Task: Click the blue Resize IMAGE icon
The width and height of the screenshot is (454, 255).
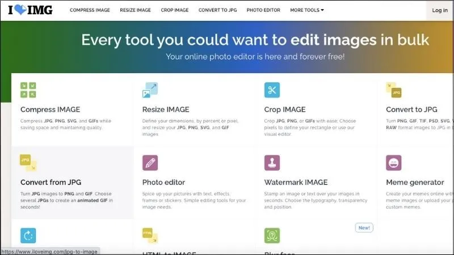Action: (150, 90)
